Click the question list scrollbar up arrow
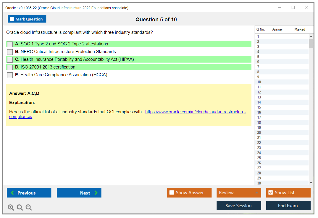318x218 pixels. pyautogui.click(x=311, y=36)
